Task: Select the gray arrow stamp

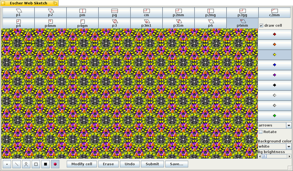Action: [x=275, y=105]
